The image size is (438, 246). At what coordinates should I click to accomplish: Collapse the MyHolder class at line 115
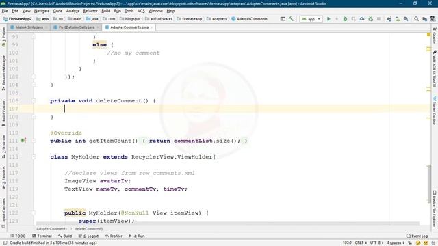click(34, 156)
